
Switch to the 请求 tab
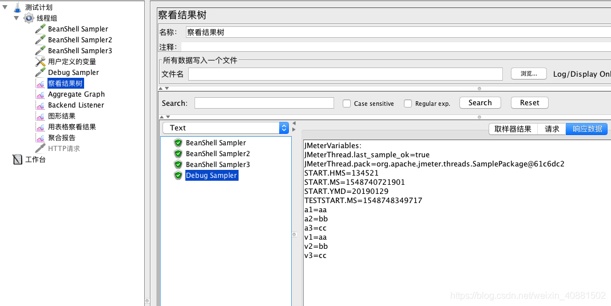click(x=552, y=129)
